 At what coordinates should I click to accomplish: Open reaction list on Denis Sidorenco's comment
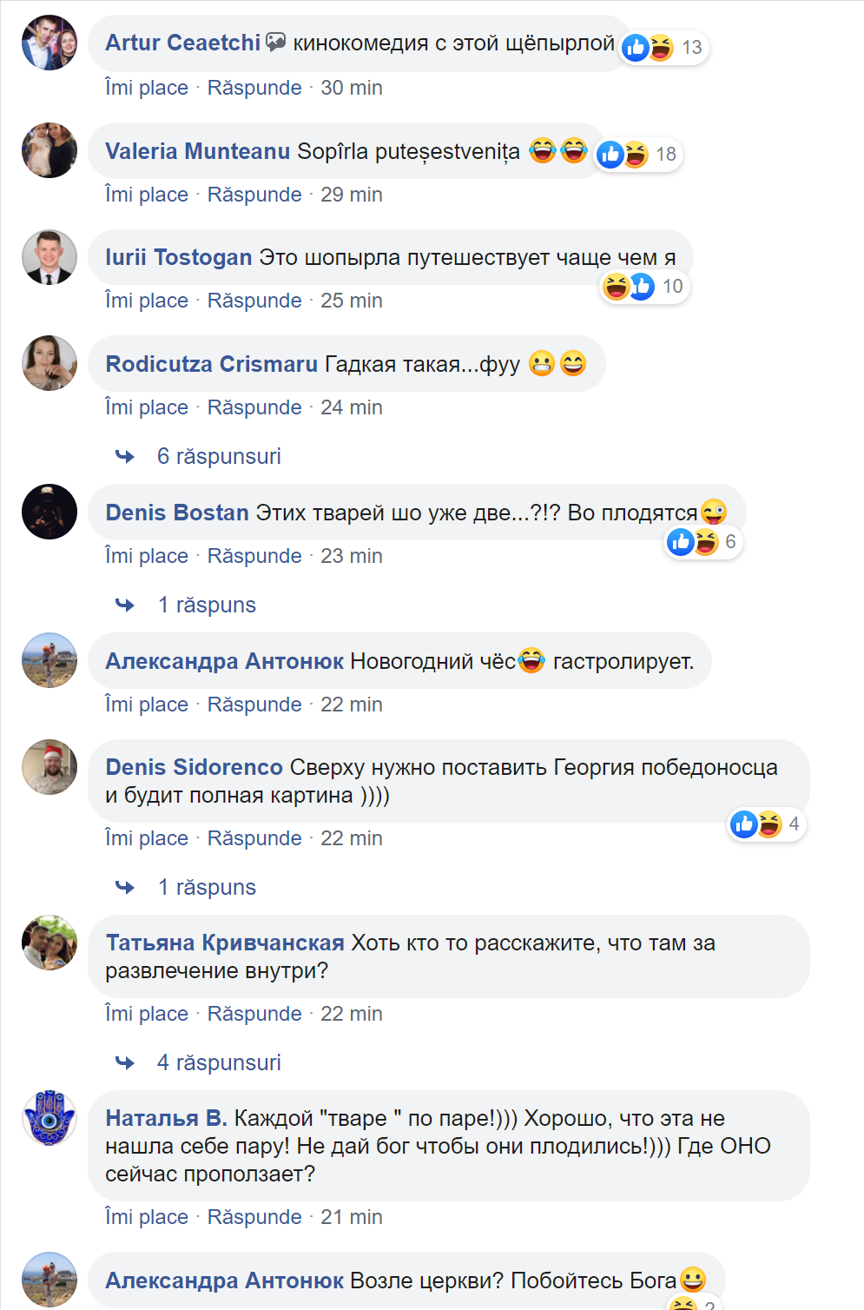pos(766,824)
